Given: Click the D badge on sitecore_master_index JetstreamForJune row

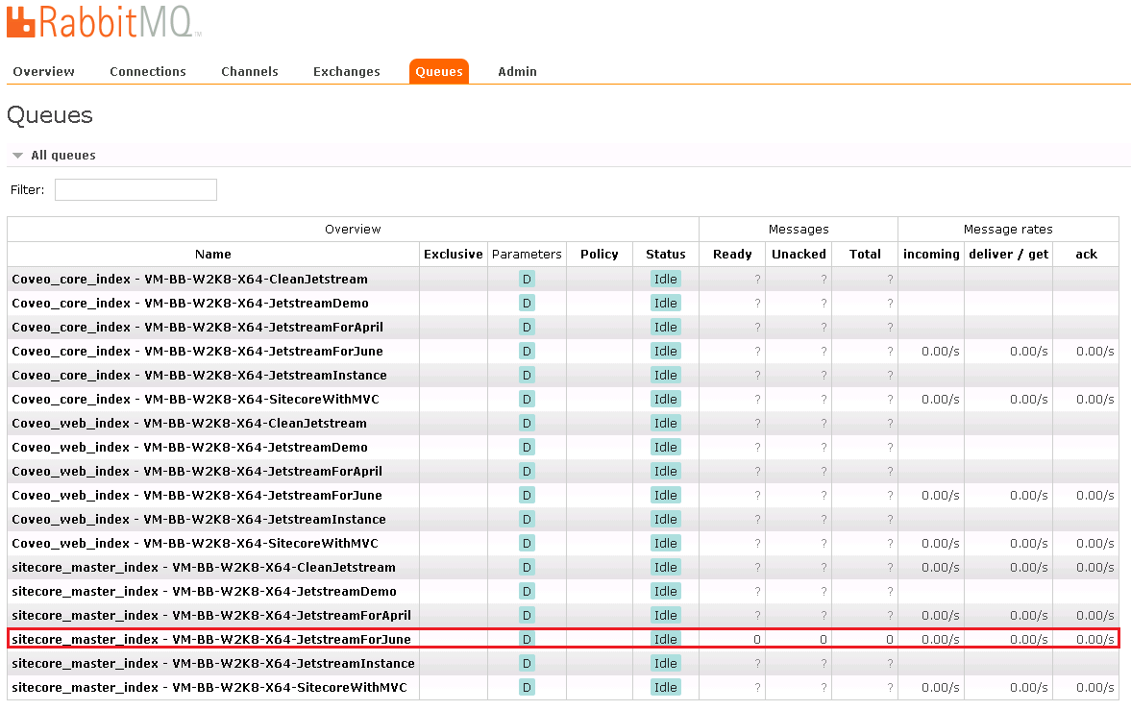Looking at the screenshot, I should pos(527,638).
